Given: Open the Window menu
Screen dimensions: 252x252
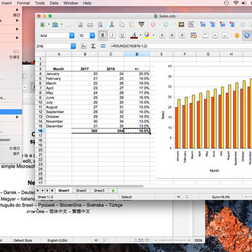Looking at the screenshot, I should click(70, 3).
